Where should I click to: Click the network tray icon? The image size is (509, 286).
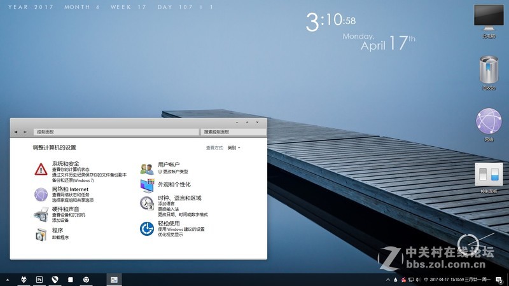pyautogui.click(x=411, y=280)
